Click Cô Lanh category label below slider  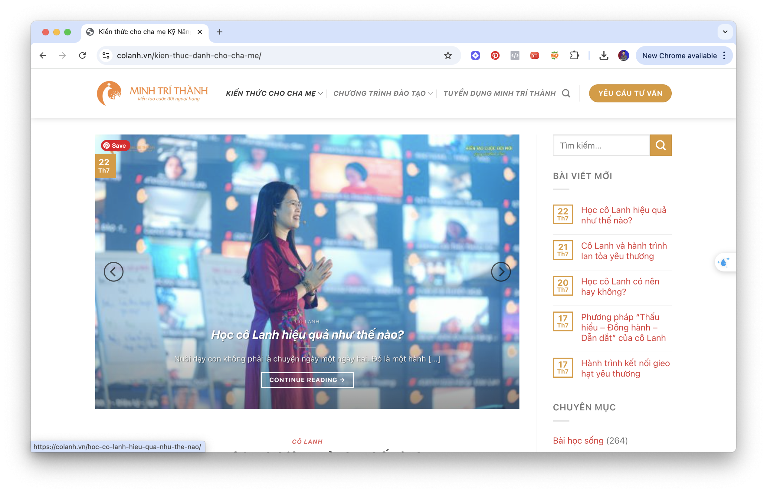307,441
